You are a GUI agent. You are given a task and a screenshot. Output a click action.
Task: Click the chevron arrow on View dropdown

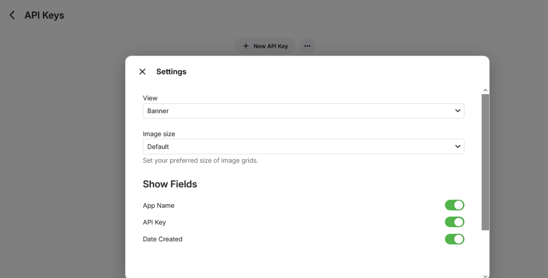pos(458,111)
